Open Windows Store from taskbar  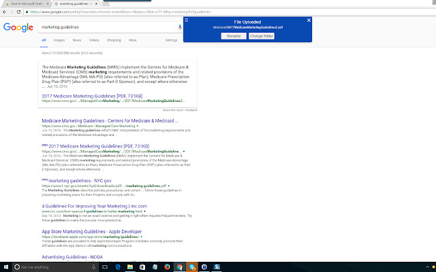(x=142, y=267)
